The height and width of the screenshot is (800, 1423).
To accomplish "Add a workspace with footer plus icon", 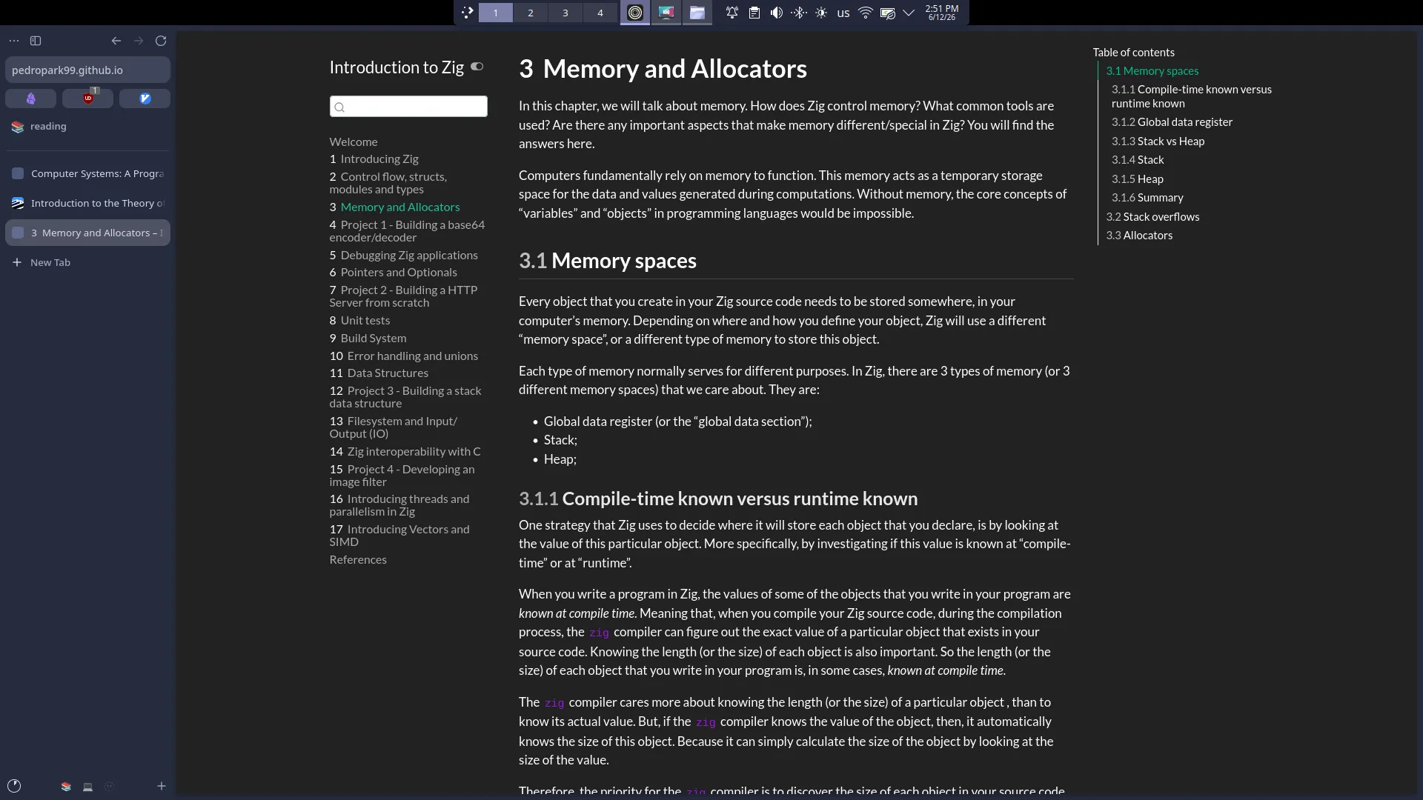I will tap(161, 786).
